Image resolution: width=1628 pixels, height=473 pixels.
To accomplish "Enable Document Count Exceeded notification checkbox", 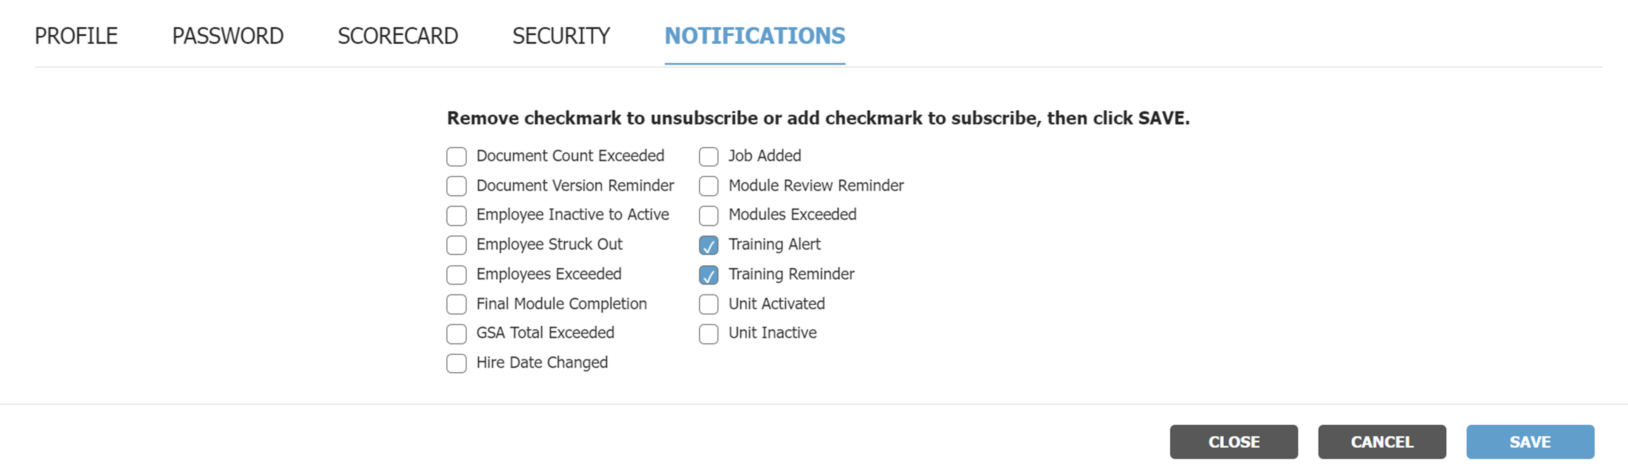I will tap(456, 156).
